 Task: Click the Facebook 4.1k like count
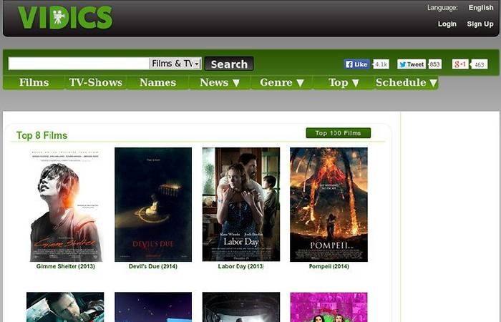pyautogui.click(x=381, y=64)
